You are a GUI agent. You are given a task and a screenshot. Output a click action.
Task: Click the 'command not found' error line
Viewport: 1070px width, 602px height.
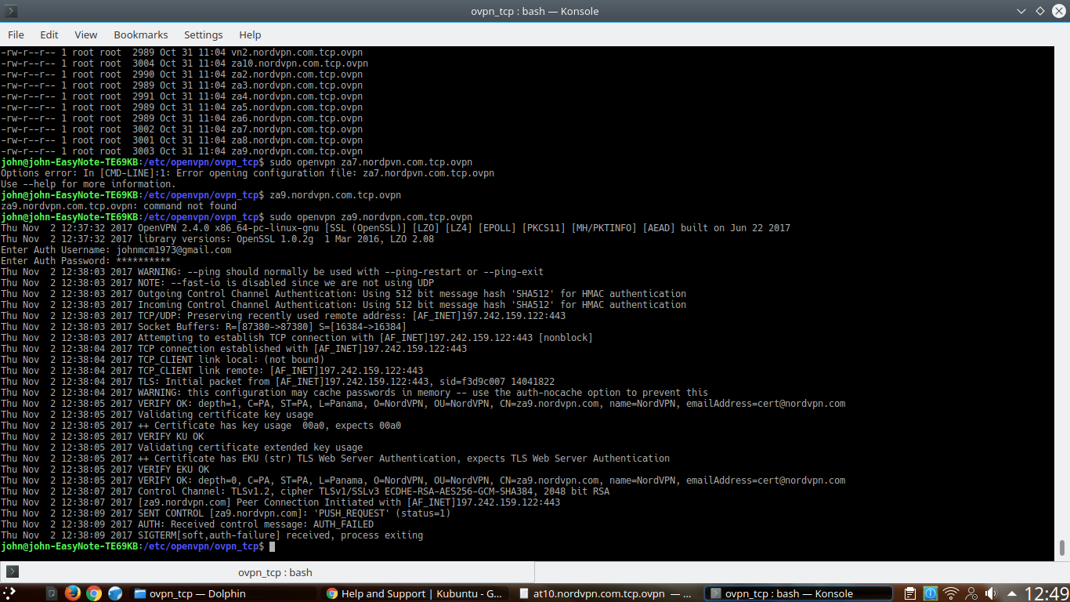[x=118, y=206]
